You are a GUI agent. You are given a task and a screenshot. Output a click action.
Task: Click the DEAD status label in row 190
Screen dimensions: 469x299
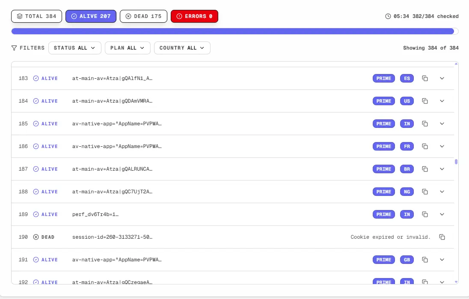[x=48, y=237]
